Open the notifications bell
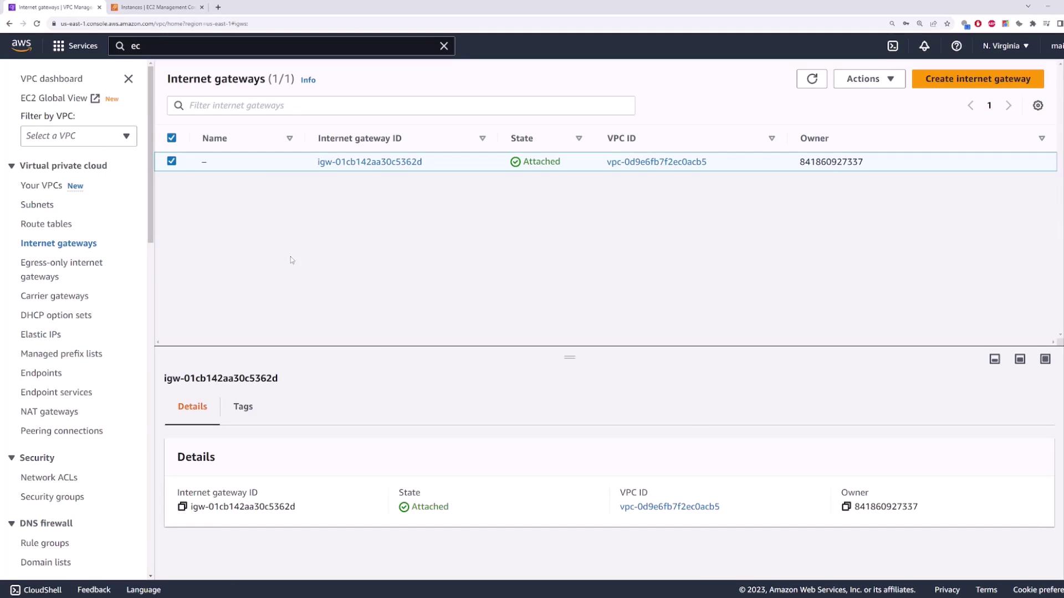This screenshot has height=598, width=1064. point(924,46)
